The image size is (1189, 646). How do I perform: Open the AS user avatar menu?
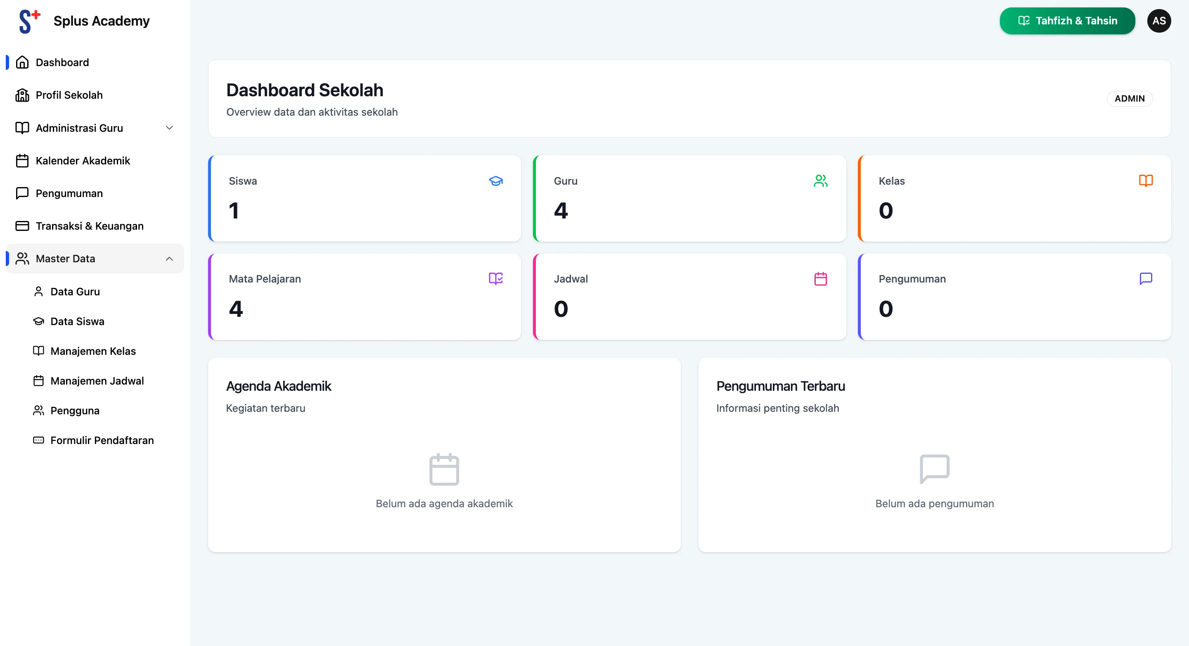[x=1158, y=21]
